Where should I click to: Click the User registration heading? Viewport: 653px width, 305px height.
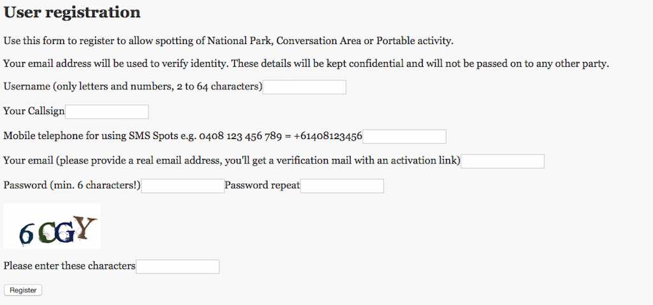point(72,13)
